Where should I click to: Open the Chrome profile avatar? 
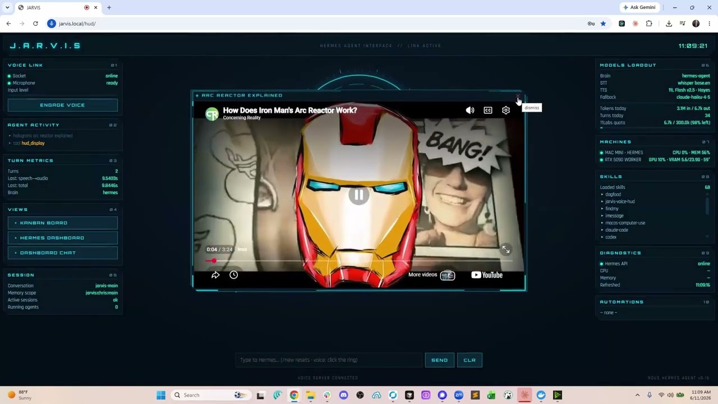pos(696,24)
